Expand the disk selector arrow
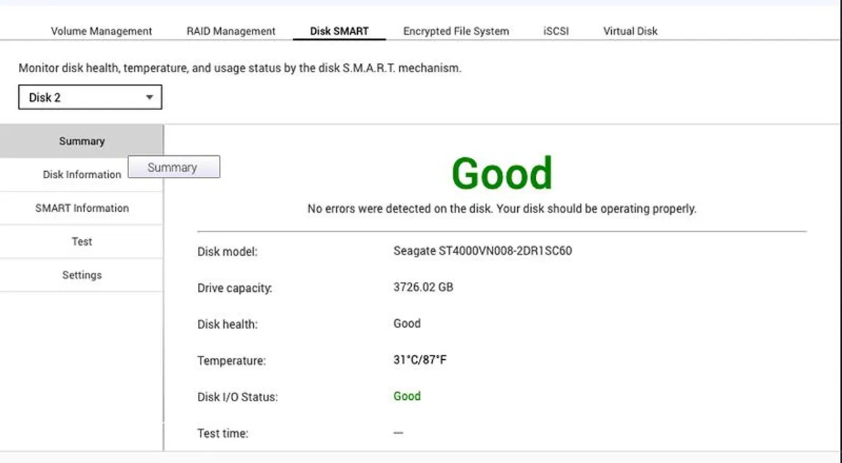This screenshot has height=463, width=842. pyautogui.click(x=149, y=97)
